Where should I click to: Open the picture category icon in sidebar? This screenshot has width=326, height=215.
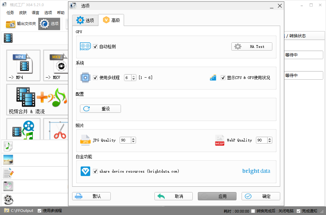[8, 160]
